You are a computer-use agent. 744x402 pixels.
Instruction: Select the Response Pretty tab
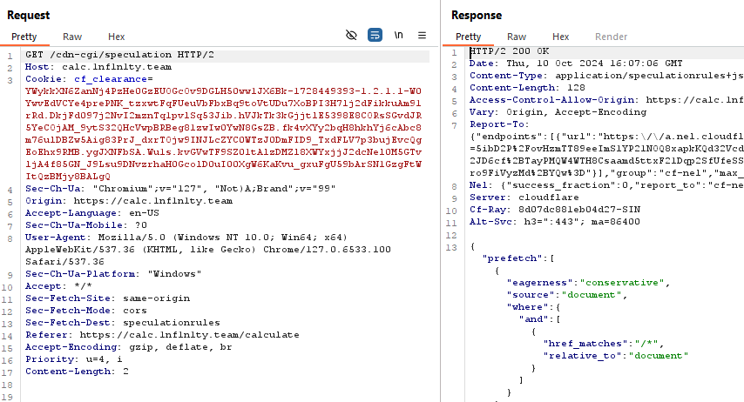click(468, 37)
